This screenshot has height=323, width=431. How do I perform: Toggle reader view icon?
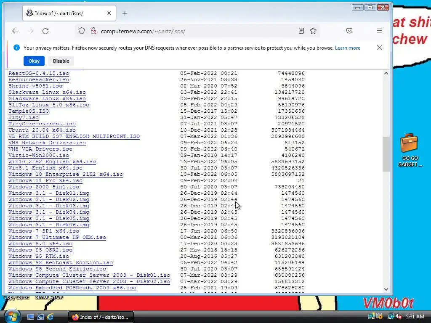tap(301, 31)
